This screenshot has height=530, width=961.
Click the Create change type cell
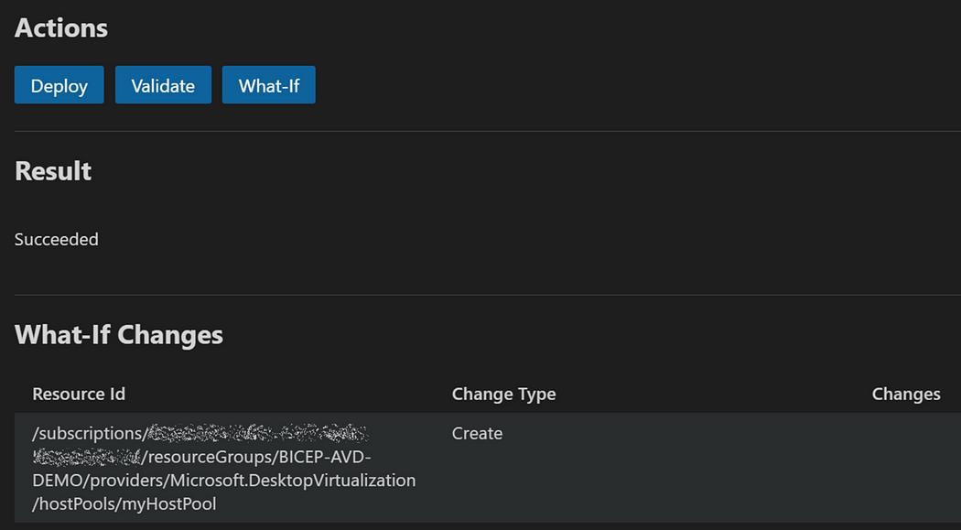pyautogui.click(x=477, y=434)
